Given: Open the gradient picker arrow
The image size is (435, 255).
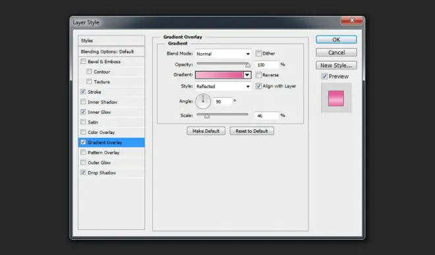Looking at the screenshot, I should pyautogui.click(x=247, y=75).
